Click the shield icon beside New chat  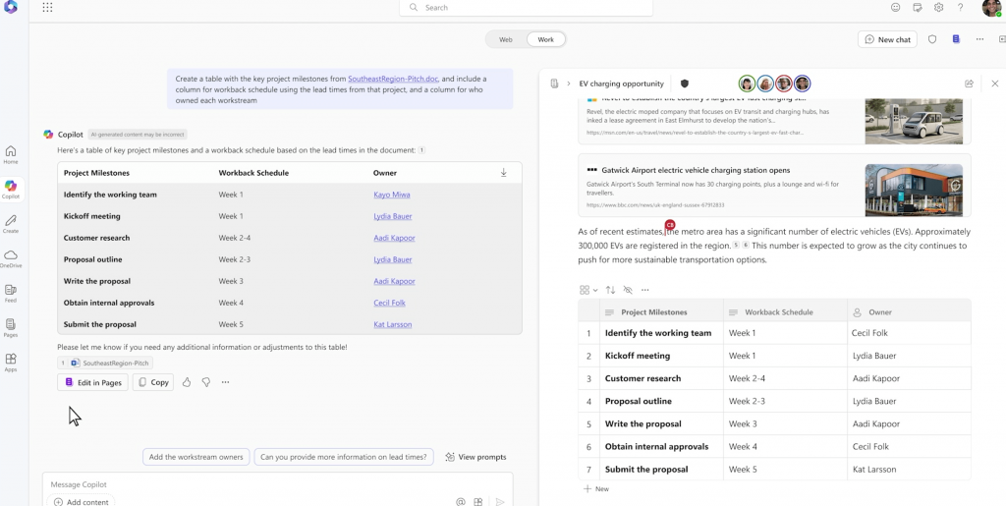[x=932, y=39]
